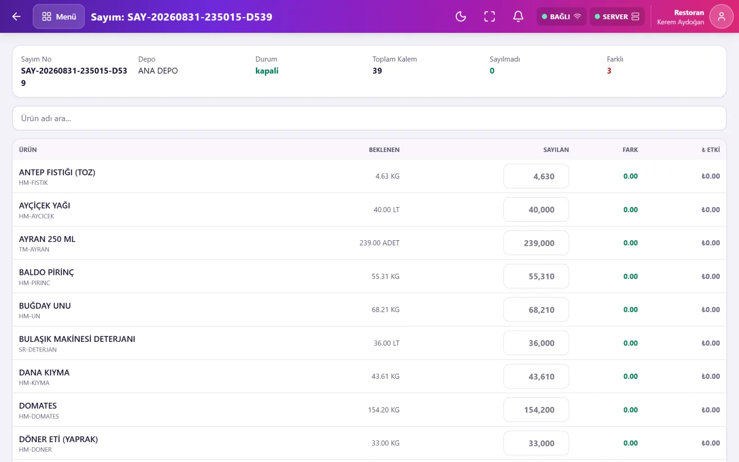
Task: Enter fullscreen using the expand icon
Action: [490, 17]
